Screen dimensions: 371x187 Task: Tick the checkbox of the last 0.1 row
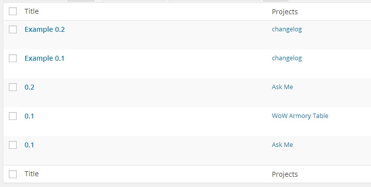[13, 145]
